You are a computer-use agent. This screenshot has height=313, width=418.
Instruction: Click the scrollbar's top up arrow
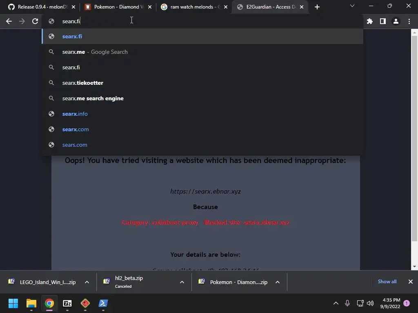(414, 33)
